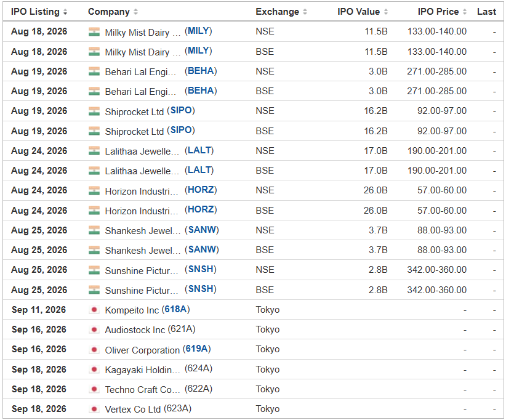Sort by IPO Listing date arrows
The height and width of the screenshot is (420, 506).
tap(65, 12)
